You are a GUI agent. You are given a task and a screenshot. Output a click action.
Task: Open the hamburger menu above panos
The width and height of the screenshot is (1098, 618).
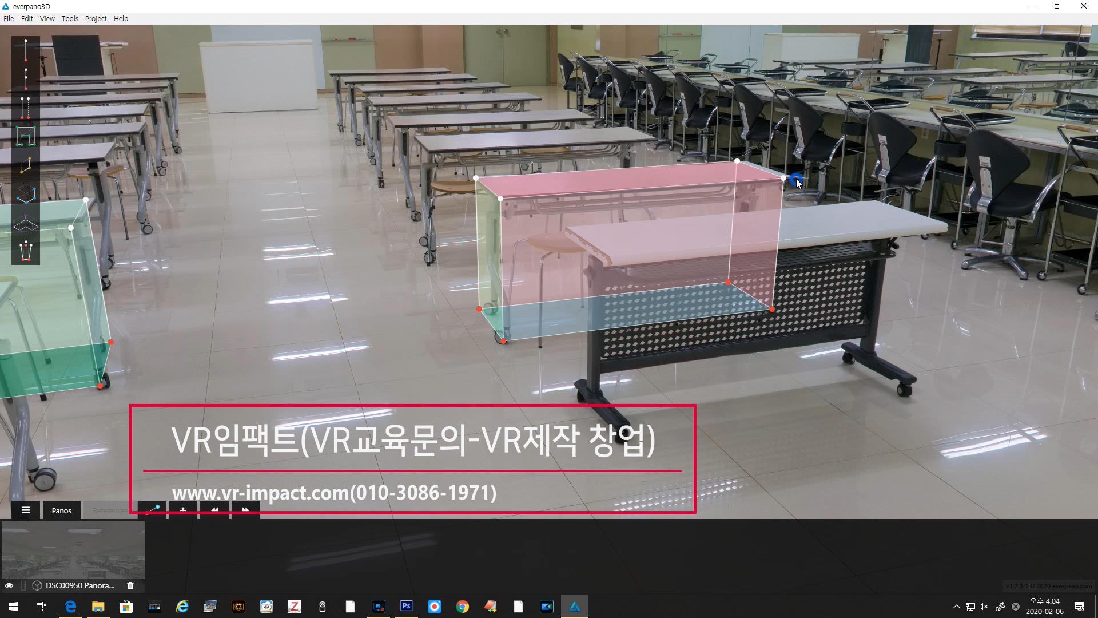(26, 510)
